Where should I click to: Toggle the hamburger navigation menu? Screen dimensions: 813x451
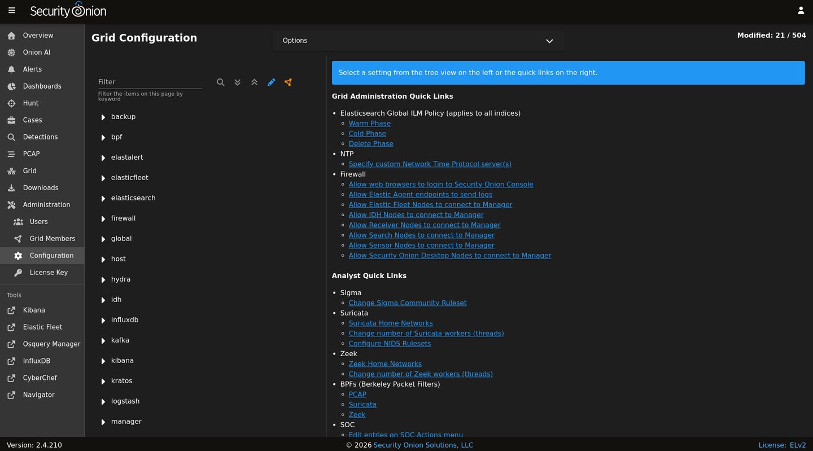pyautogui.click(x=11, y=11)
